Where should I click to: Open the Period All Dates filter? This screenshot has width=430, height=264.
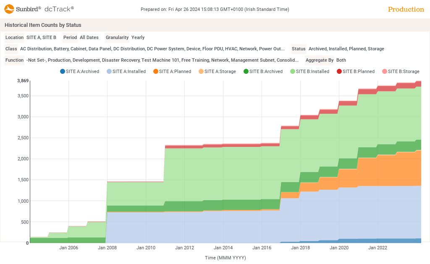[x=89, y=37]
